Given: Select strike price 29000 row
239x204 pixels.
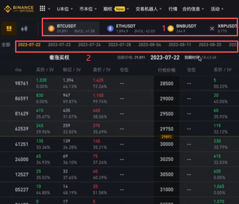Looking at the screenshot, I should [x=167, y=99].
